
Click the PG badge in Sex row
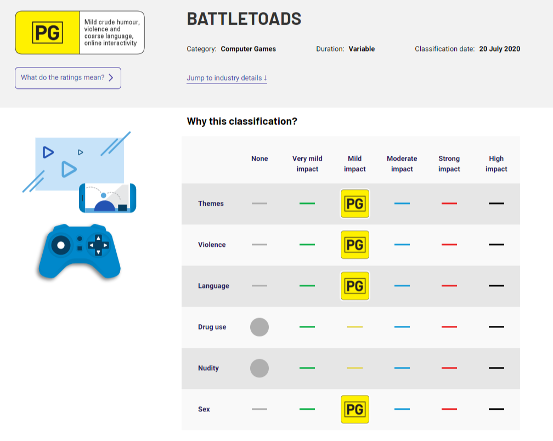[x=355, y=409]
